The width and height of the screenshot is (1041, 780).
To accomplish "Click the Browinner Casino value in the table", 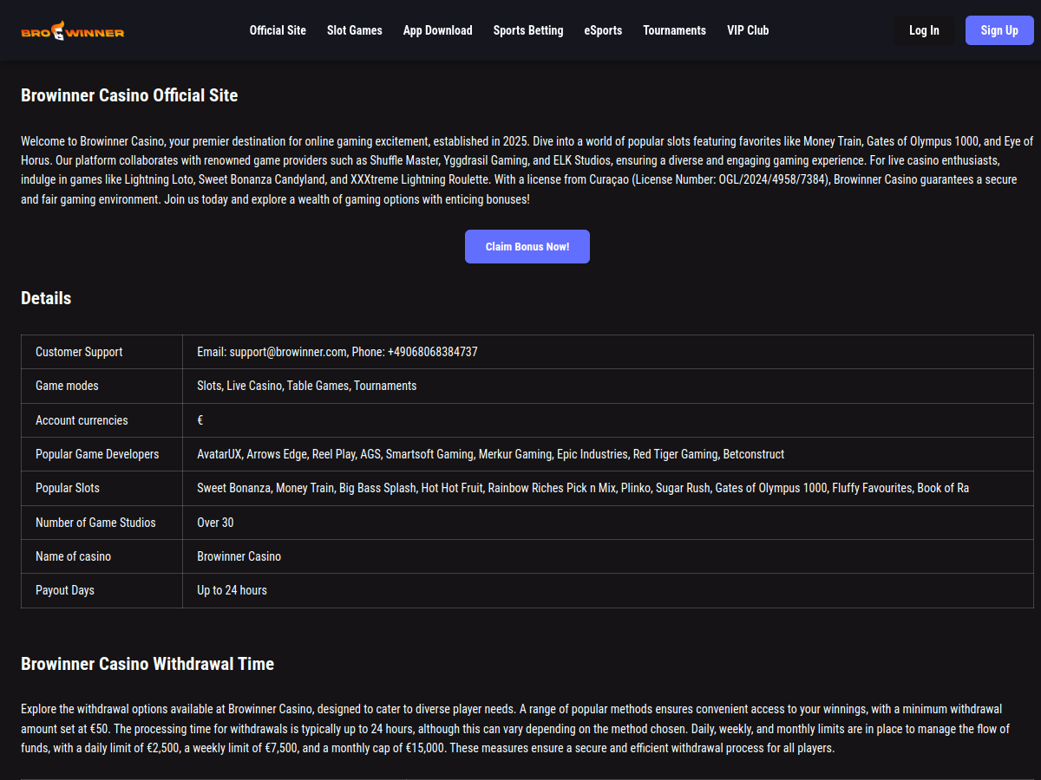I will click(x=239, y=556).
